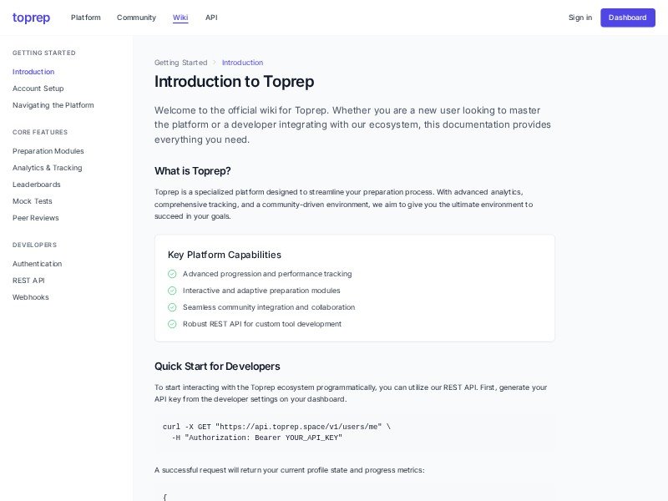Switch to the Community section

point(136,18)
